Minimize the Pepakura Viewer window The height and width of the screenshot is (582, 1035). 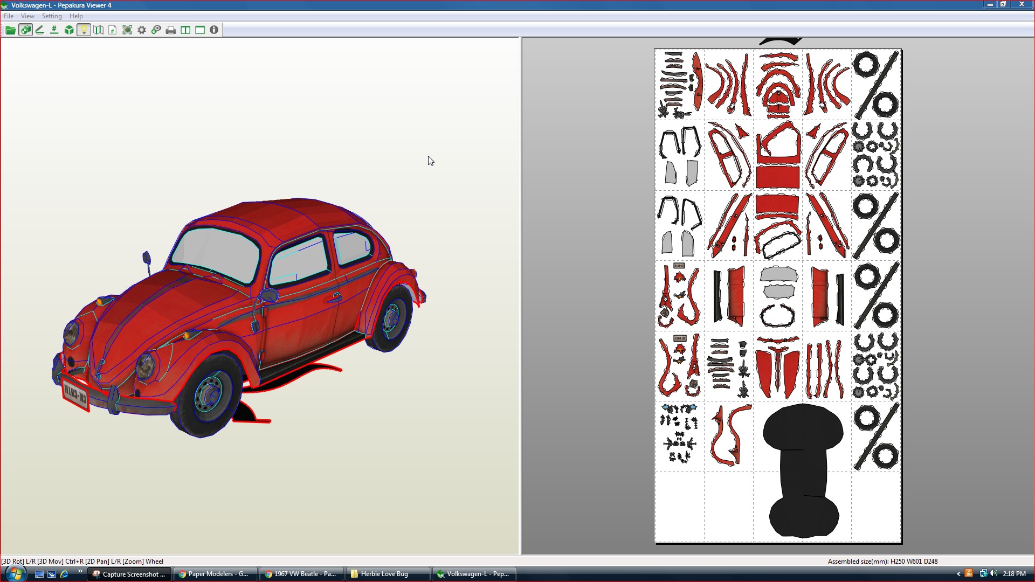(x=990, y=4)
